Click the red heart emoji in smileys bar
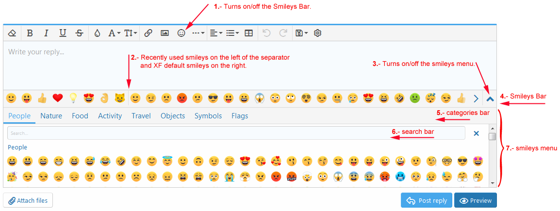 (x=58, y=98)
